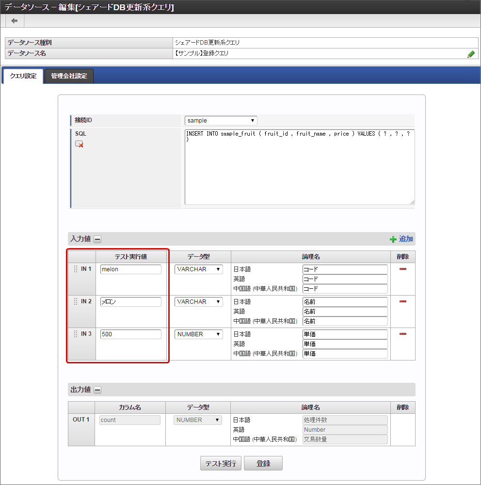Click the SQL clear icon with red X
This screenshot has width=481, height=485.
pos(79,144)
